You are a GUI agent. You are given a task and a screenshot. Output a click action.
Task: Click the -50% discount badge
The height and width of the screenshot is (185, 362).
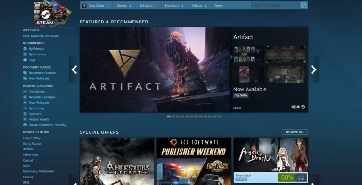[x=286, y=177]
